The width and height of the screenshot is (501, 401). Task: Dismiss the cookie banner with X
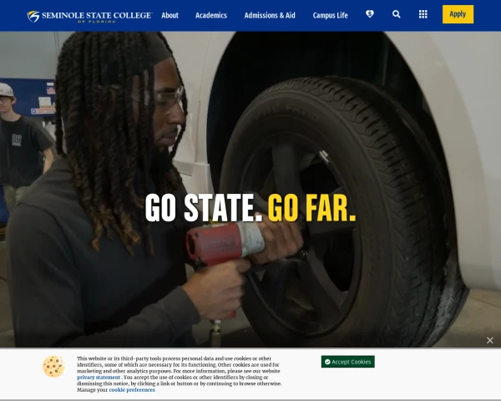489,340
